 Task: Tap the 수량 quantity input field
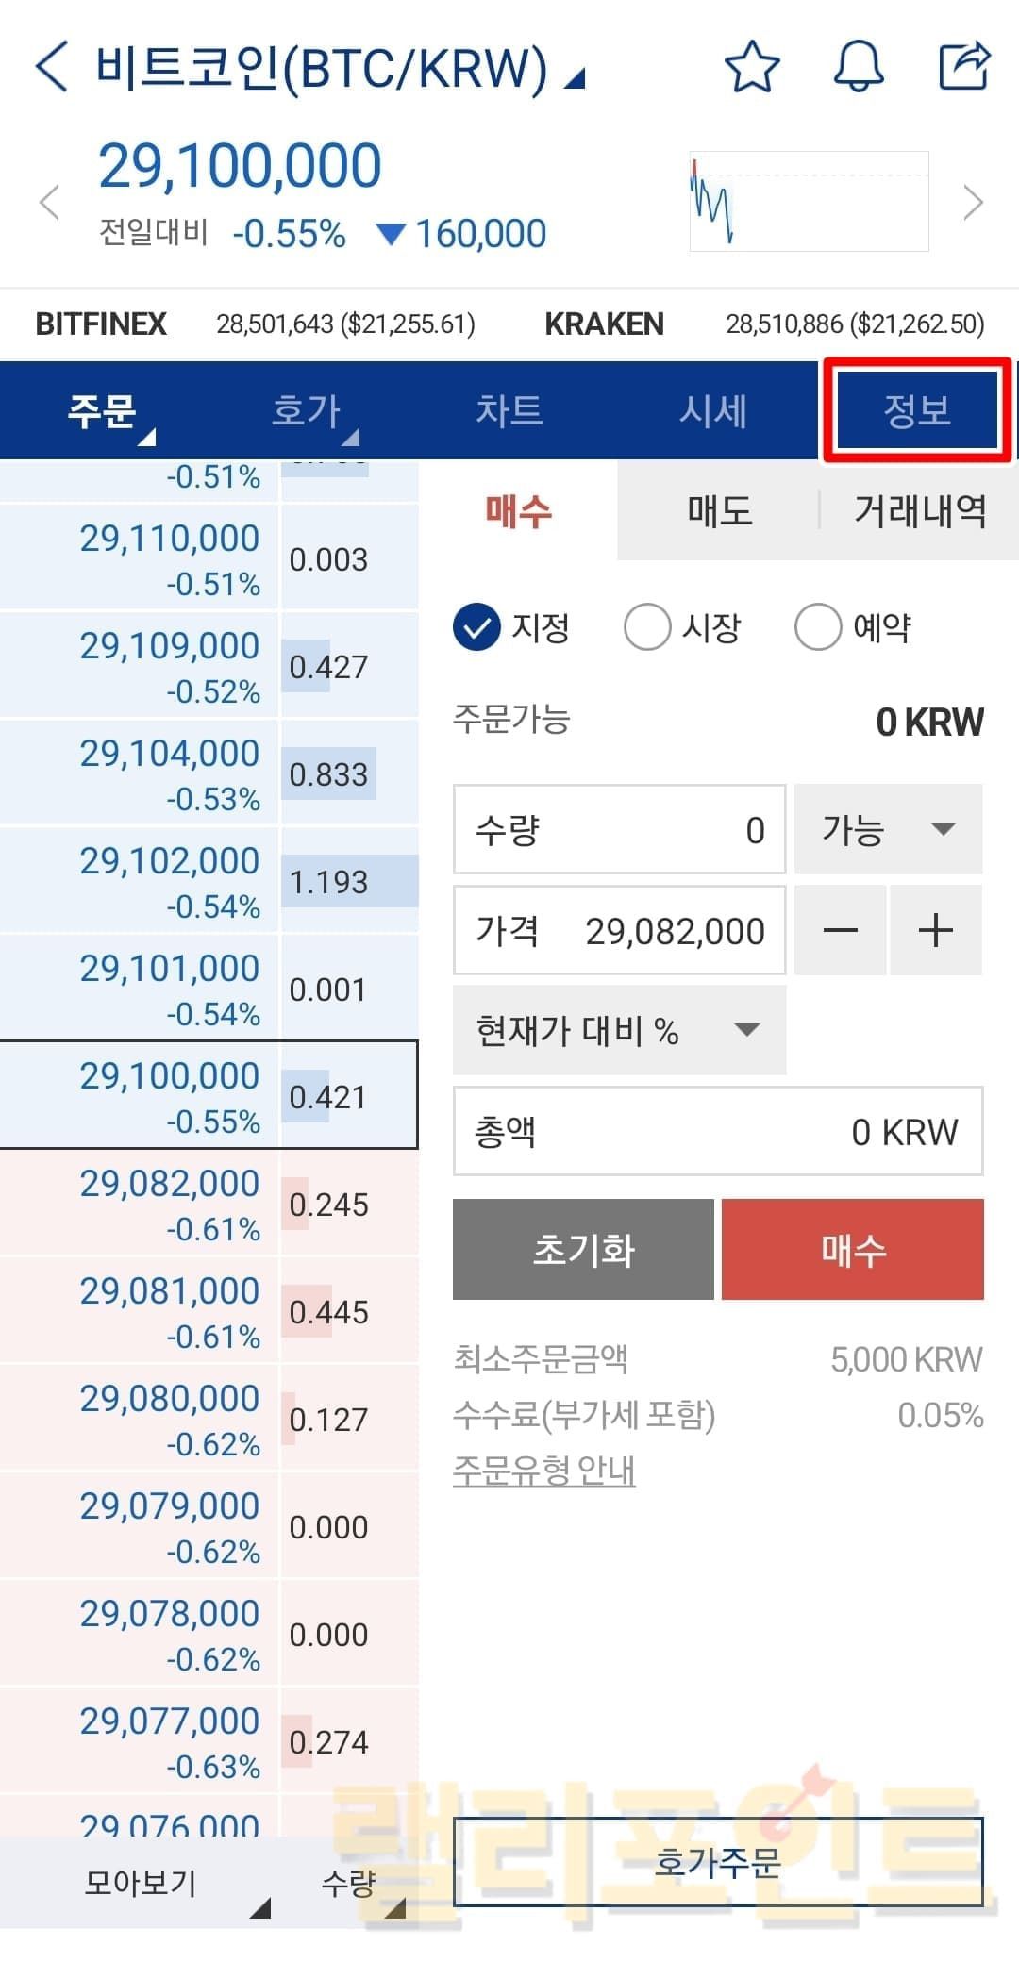619,830
